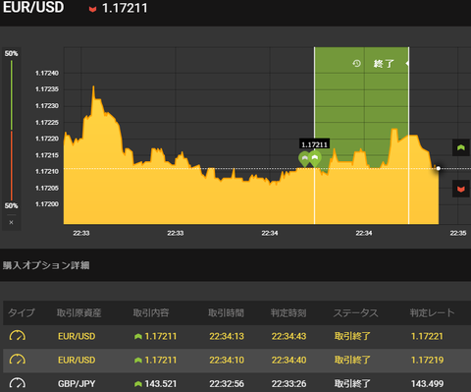Click EUR/USD asset in the 22:34:13 row
471x392 pixels.
[x=77, y=336]
